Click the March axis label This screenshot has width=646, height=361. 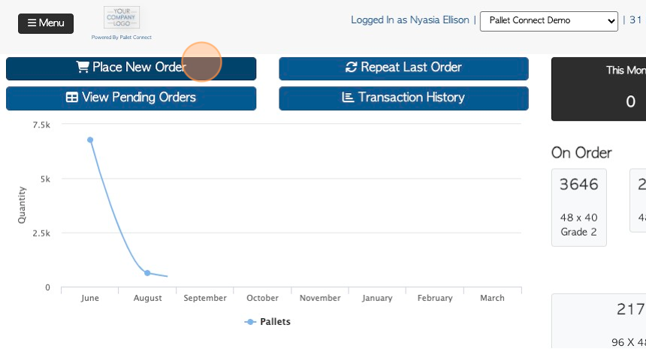(492, 298)
